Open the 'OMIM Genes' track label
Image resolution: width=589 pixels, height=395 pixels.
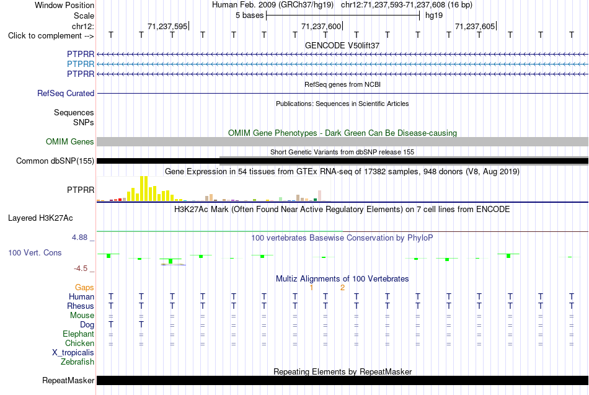click(69, 141)
